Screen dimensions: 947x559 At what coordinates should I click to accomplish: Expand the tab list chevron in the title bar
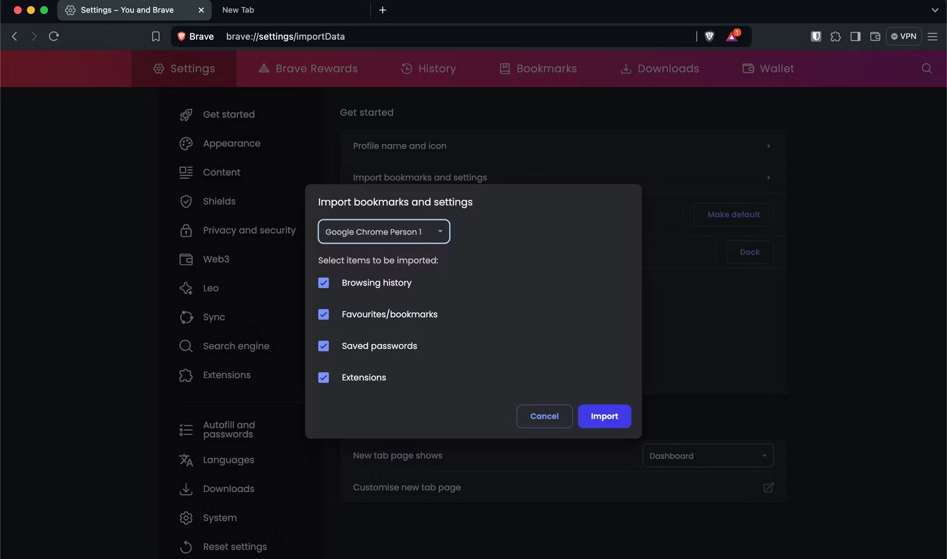click(934, 10)
